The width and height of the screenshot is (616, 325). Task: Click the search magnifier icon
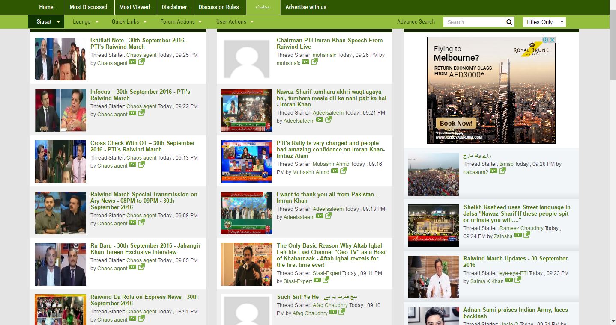509,22
